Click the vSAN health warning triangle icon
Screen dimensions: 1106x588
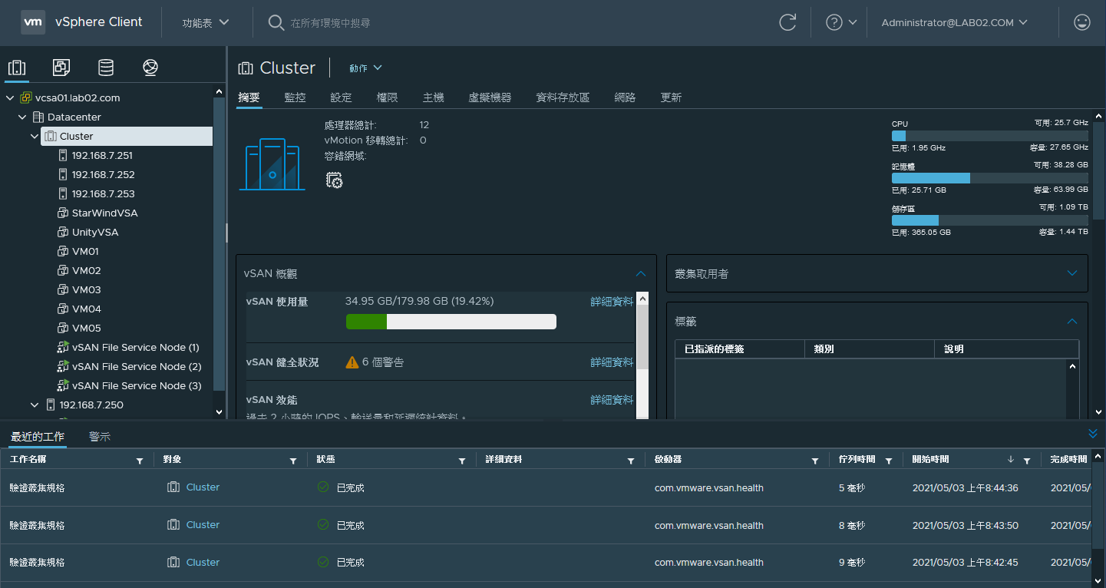click(352, 362)
